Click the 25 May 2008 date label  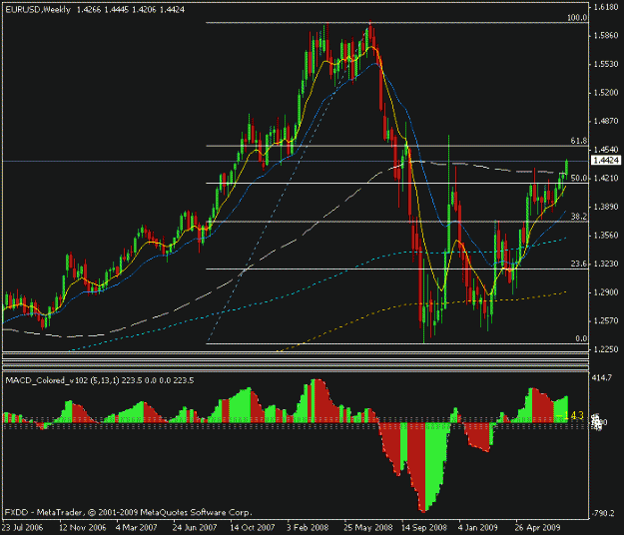[x=368, y=528]
